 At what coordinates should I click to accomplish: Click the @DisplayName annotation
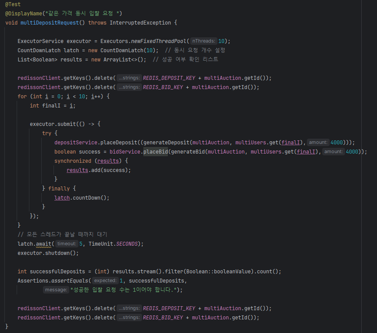pyautogui.click(x=24, y=14)
